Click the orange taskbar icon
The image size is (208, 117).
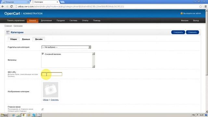(29, 115)
